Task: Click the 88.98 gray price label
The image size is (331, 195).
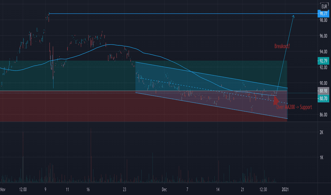Action: pos(323,91)
